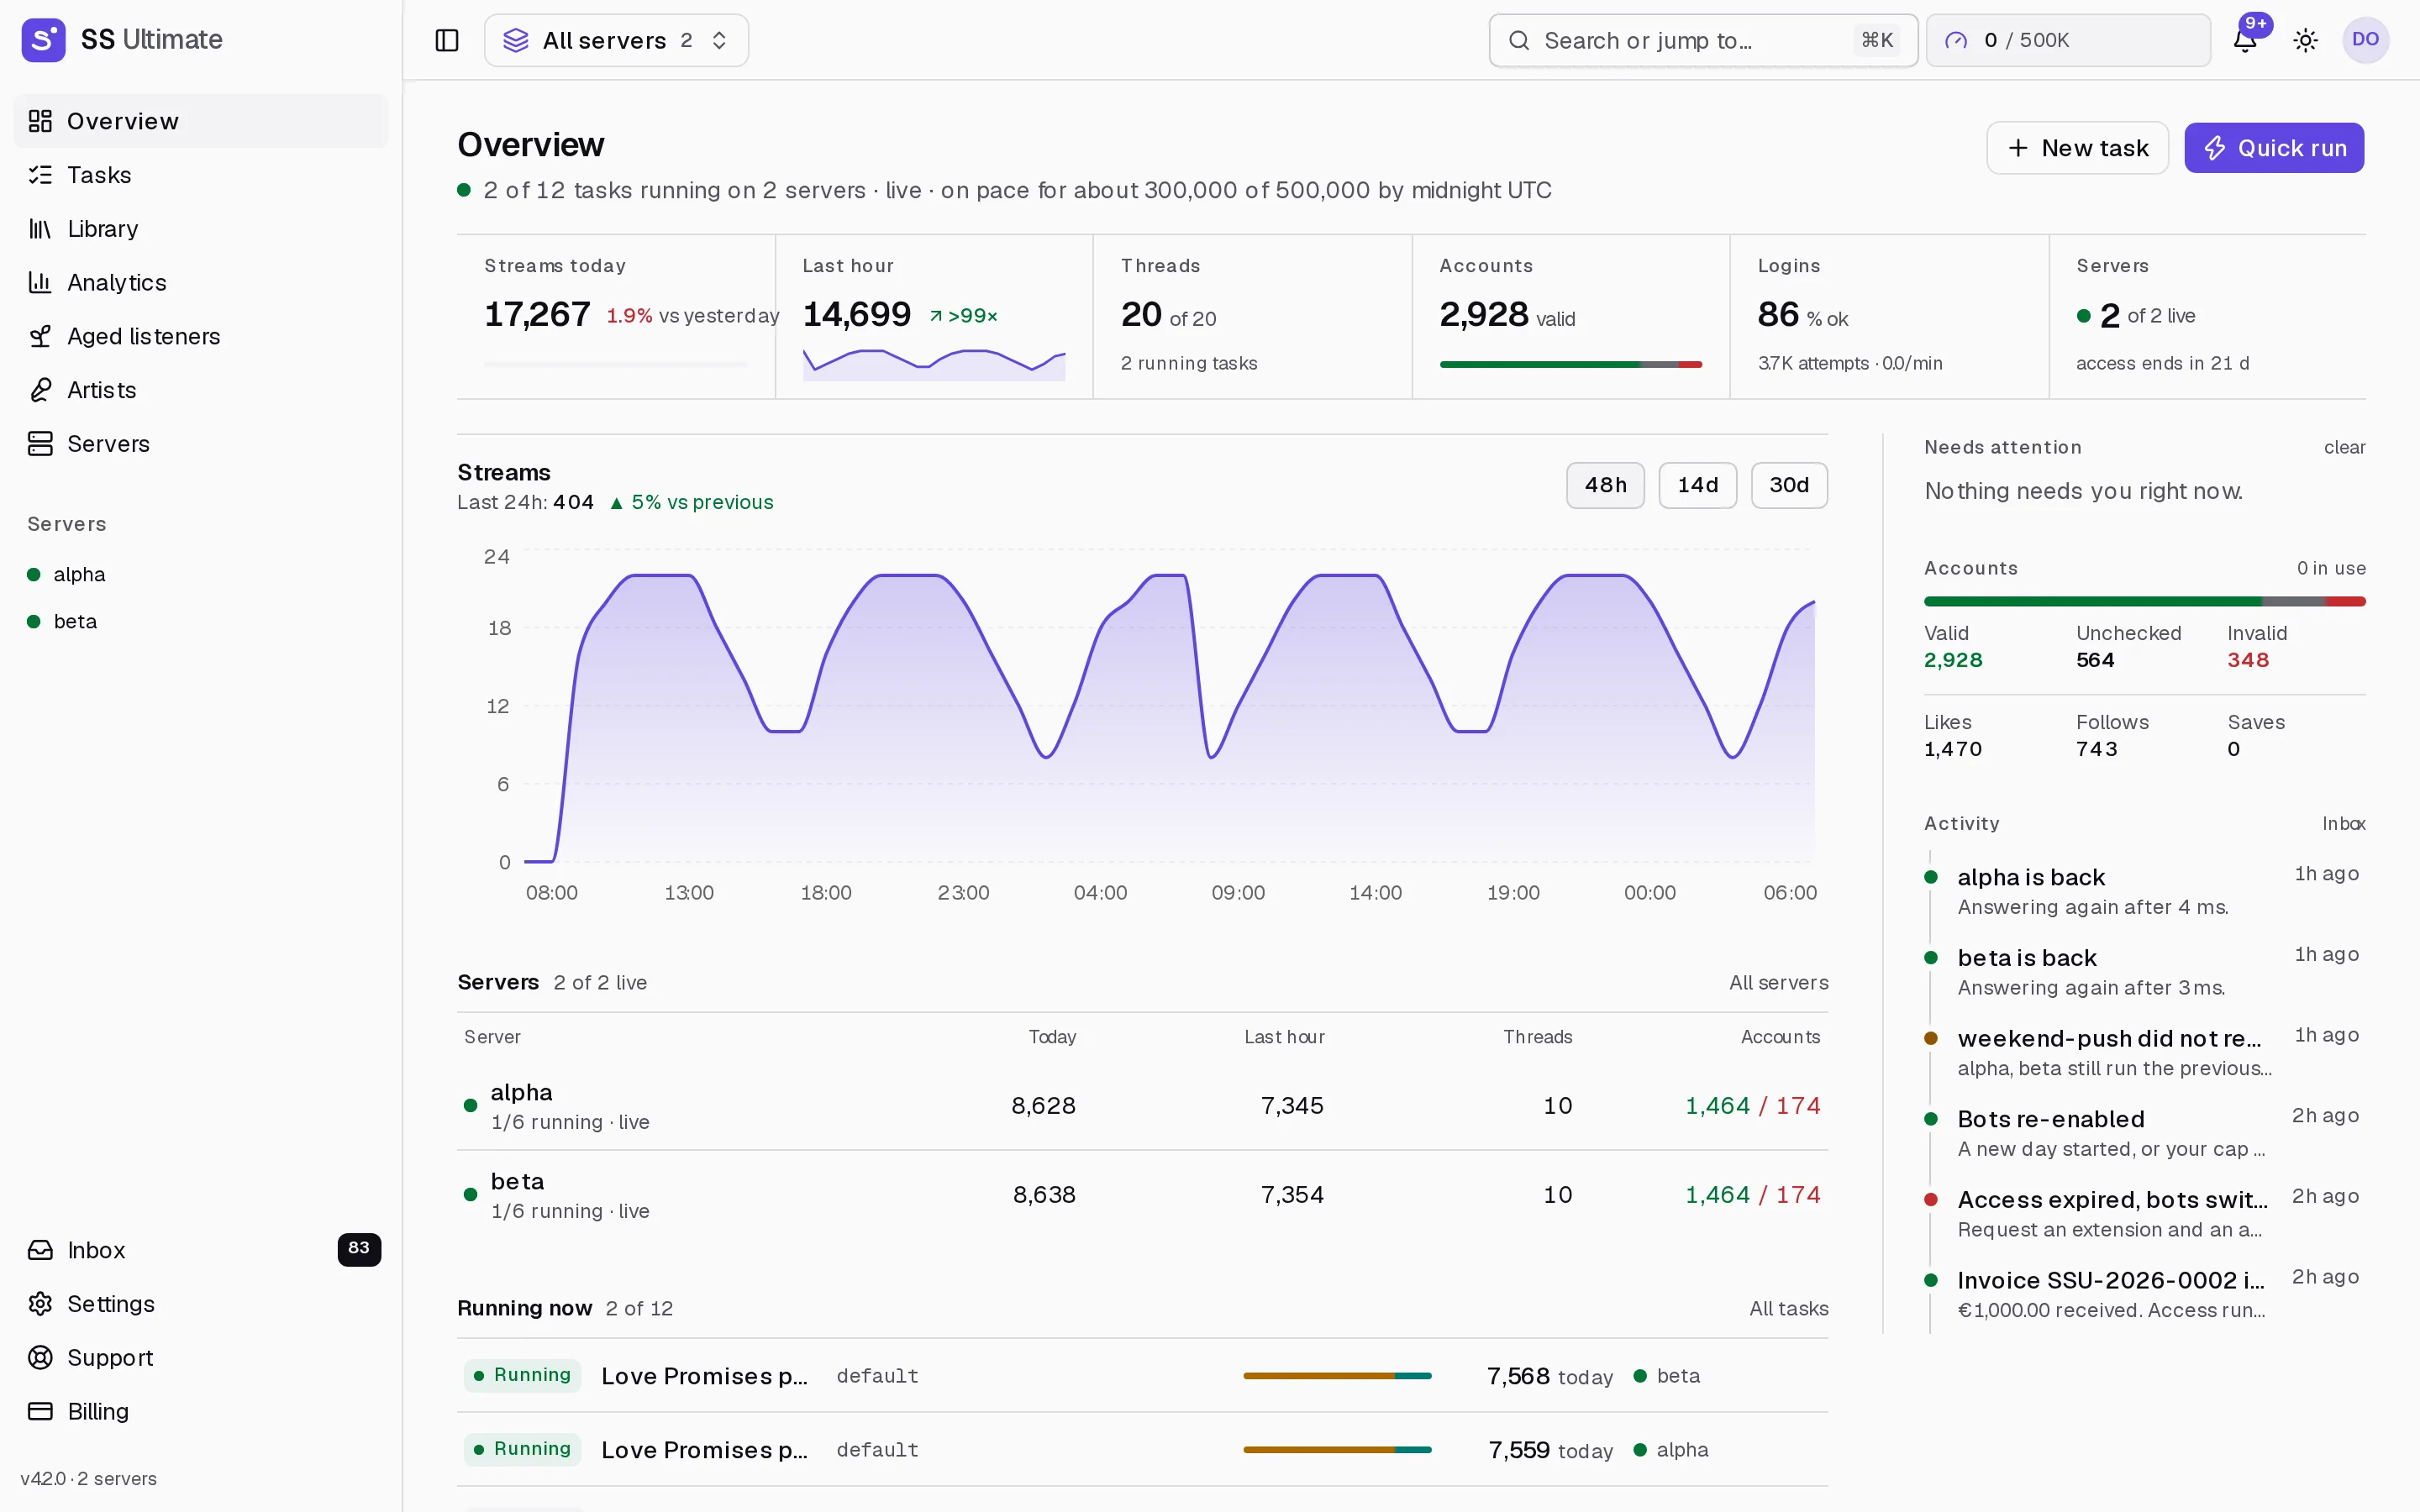Viewport: 2420px width, 1512px height.
Task: Click the Settings gear icon
Action: (x=40, y=1304)
